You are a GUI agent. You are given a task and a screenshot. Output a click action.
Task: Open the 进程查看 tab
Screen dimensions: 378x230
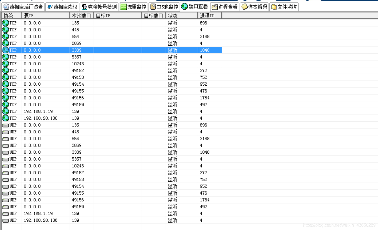[225, 7]
